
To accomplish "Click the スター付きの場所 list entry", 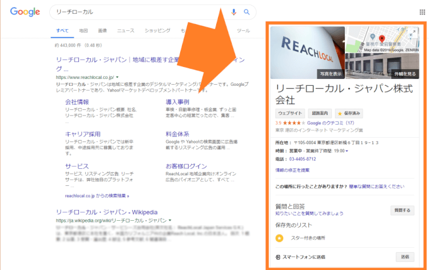I will click(x=308, y=239).
